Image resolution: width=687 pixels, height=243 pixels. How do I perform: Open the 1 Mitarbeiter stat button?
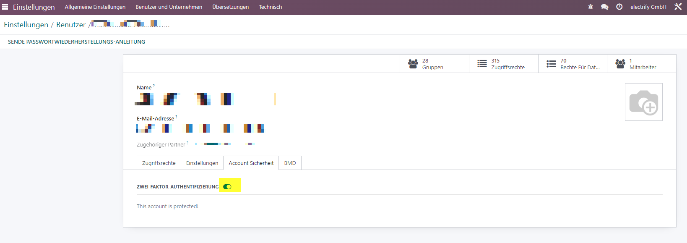click(x=642, y=64)
